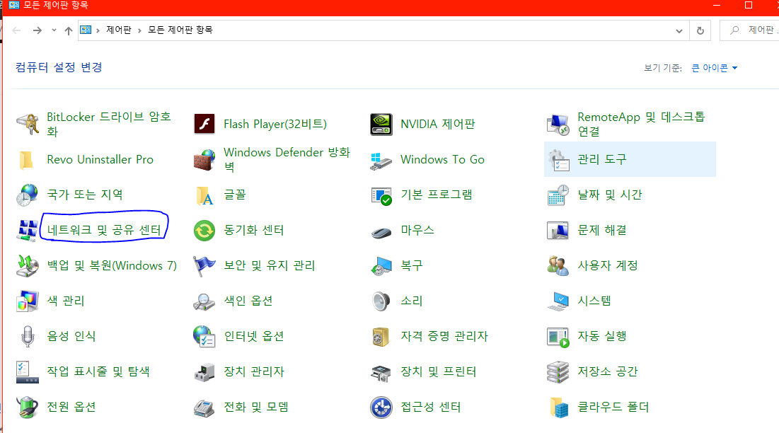Screen dimensions: 779x433
Task: Click the 보안 및 유지 관리 flag icon
Action: [204, 266]
